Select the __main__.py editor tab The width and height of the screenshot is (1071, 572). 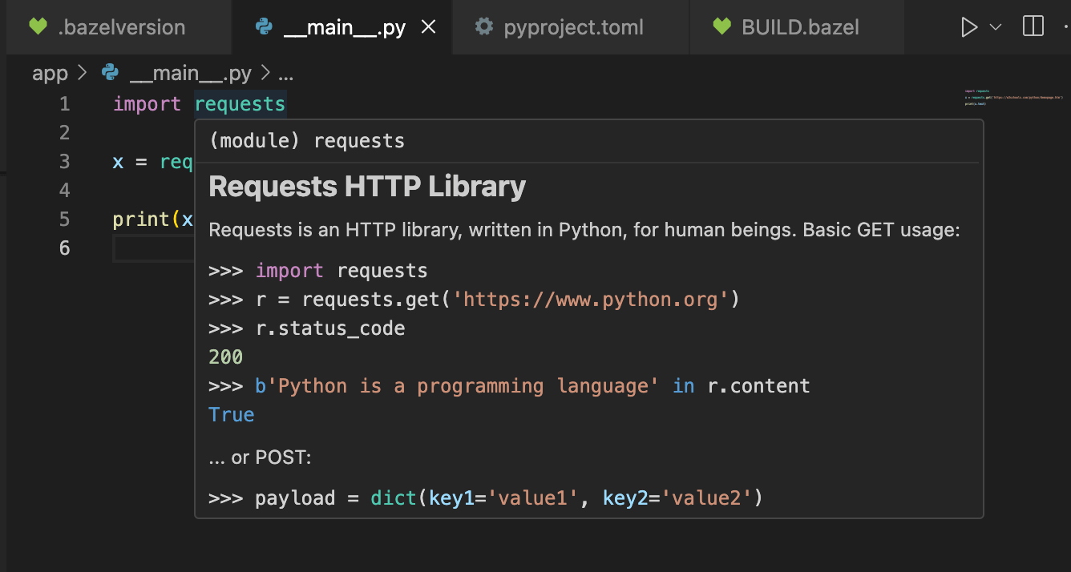pos(342,27)
